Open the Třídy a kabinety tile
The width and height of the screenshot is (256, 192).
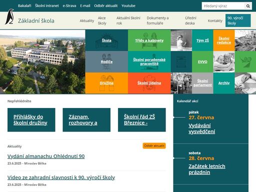click(x=149, y=40)
